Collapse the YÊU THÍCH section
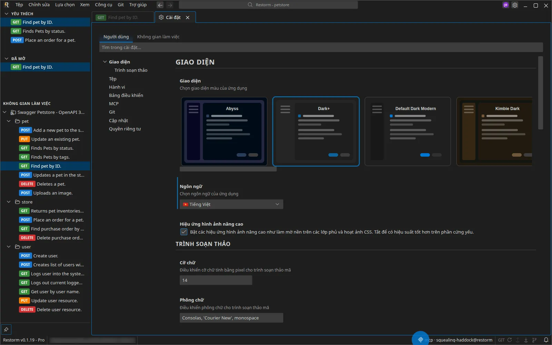Image resolution: width=552 pixels, height=345 pixels. [6, 13]
